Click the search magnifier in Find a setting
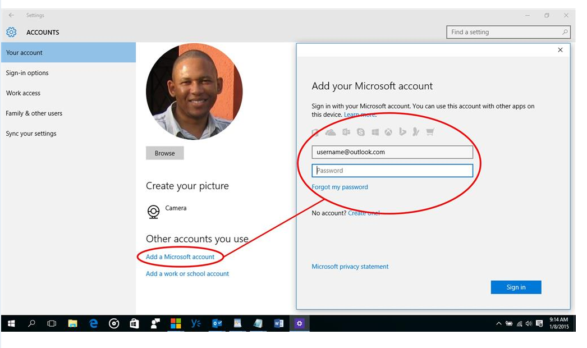The width and height of the screenshot is (587, 348). [x=565, y=32]
